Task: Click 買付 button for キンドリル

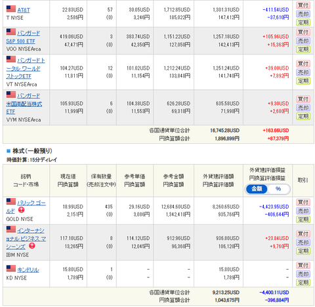Action: click(x=303, y=266)
